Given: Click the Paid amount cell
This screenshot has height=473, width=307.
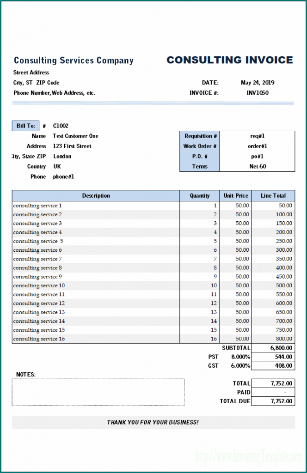Looking at the screenshot, I should (x=273, y=392).
